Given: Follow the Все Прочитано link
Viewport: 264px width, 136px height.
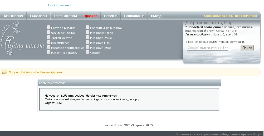Looking at the screenshot, I should [246, 16].
